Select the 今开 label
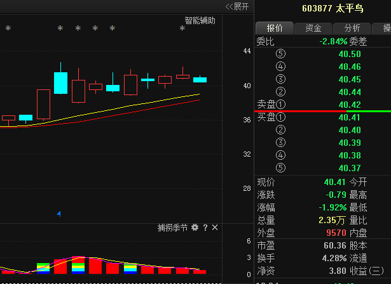This screenshot has width=391, height=284. 358,182
